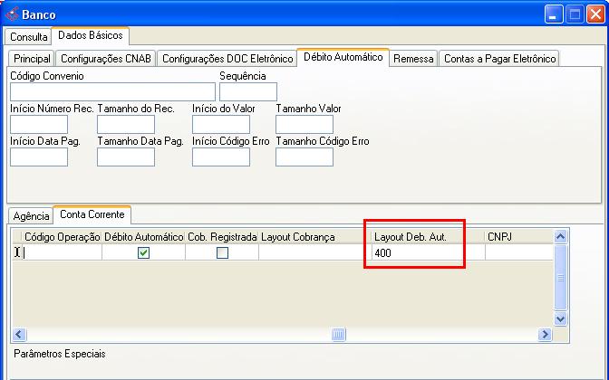Click the horizontal scrollbar thumb in grid
This screenshot has height=380, width=609.
338,335
